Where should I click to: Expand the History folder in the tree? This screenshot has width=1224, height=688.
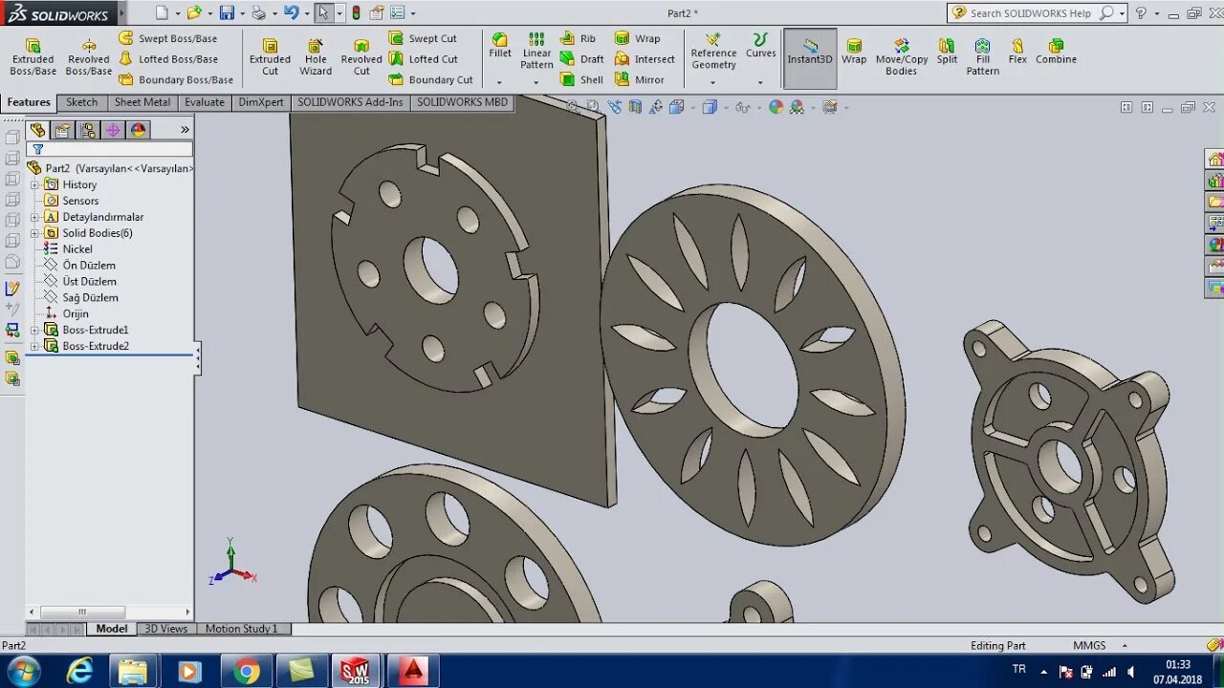[34, 184]
